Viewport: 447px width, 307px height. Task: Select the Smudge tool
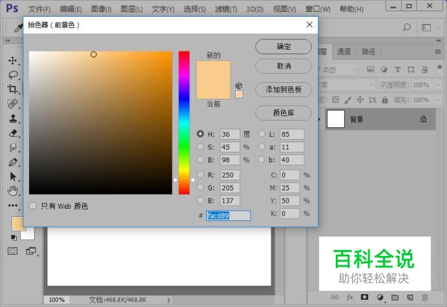point(13,147)
